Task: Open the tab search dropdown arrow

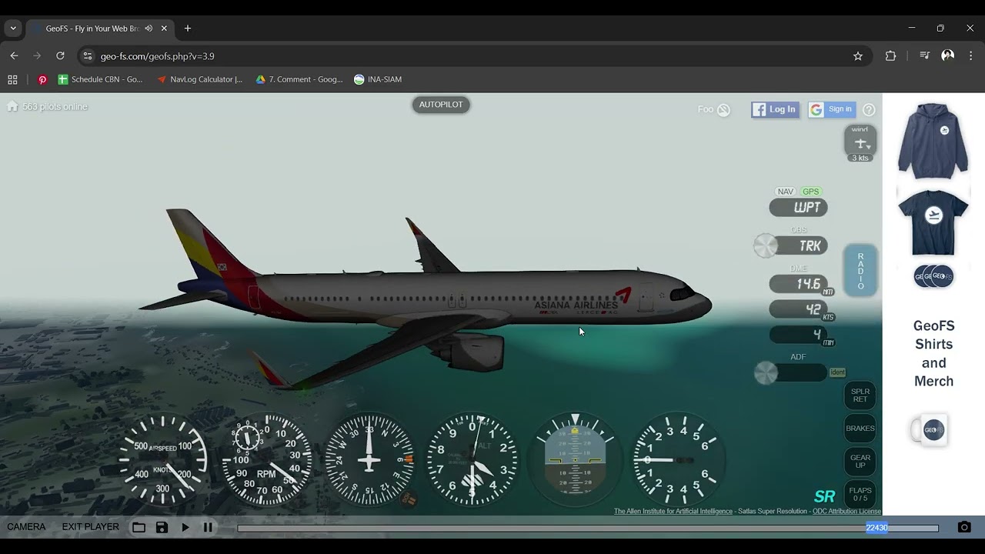Action: pyautogui.click(x=12, y=28)
